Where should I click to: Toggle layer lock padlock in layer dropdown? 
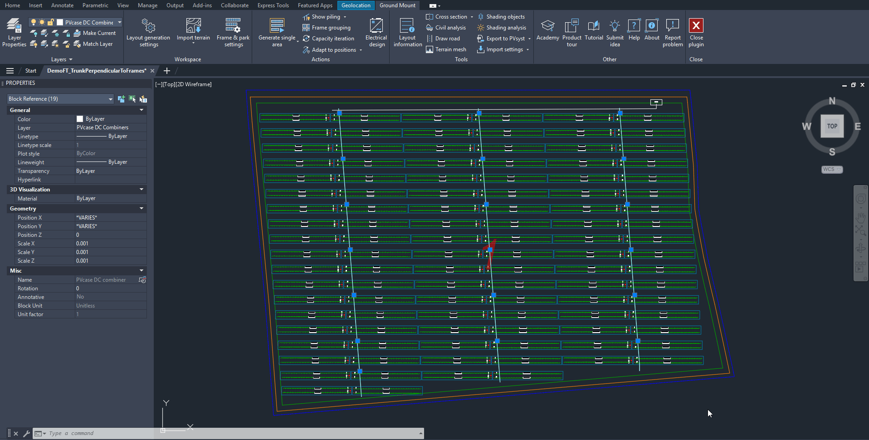[x=51, y=22]
